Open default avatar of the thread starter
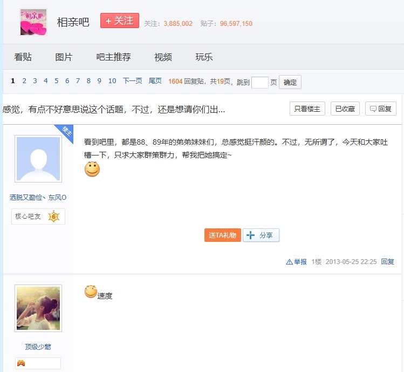Image resolution: width=404 pixels, height=372 pixels. coord(38,159)
